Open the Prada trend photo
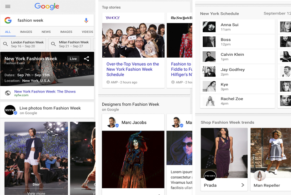 click(x=224, y=153)
